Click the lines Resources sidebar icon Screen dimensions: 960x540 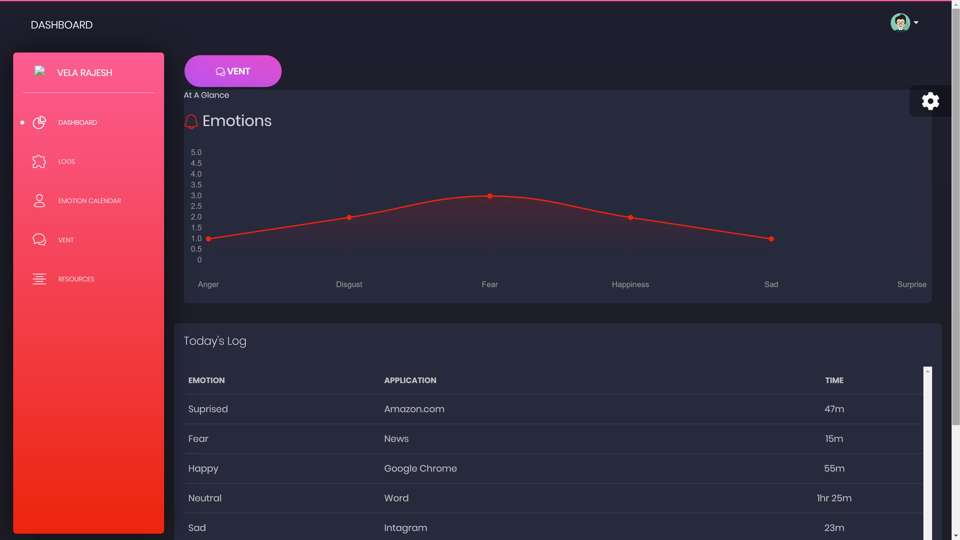point(39,279)
